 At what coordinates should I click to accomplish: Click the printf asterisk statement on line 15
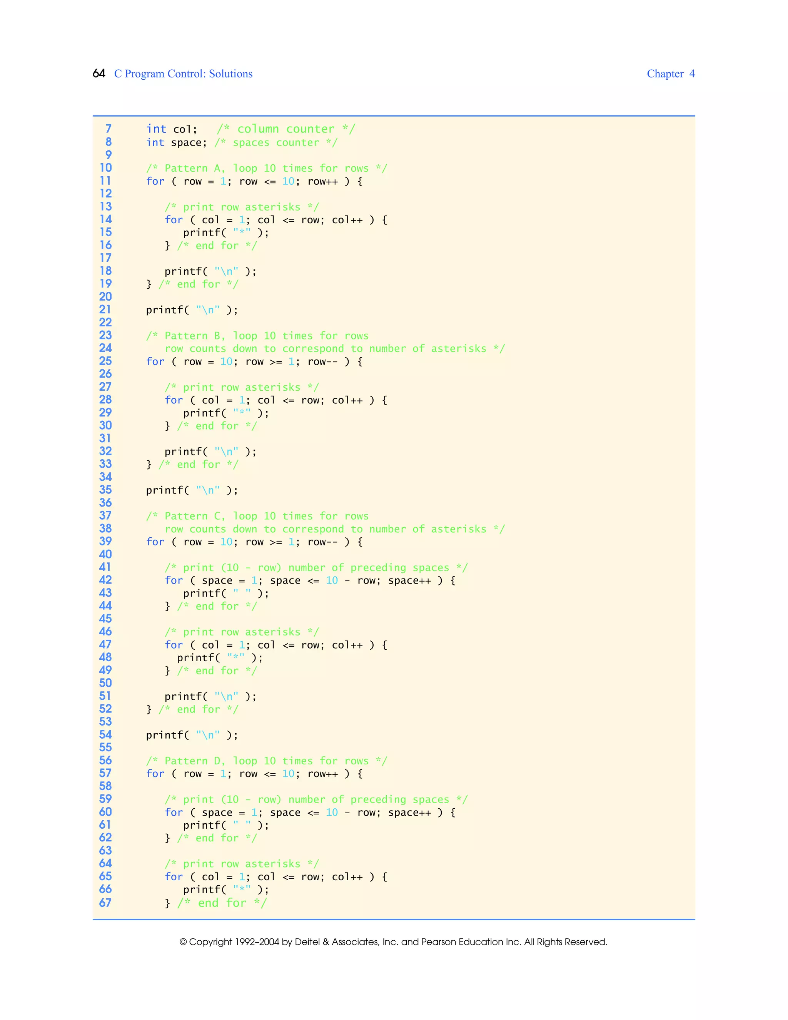tap(225, 232)
